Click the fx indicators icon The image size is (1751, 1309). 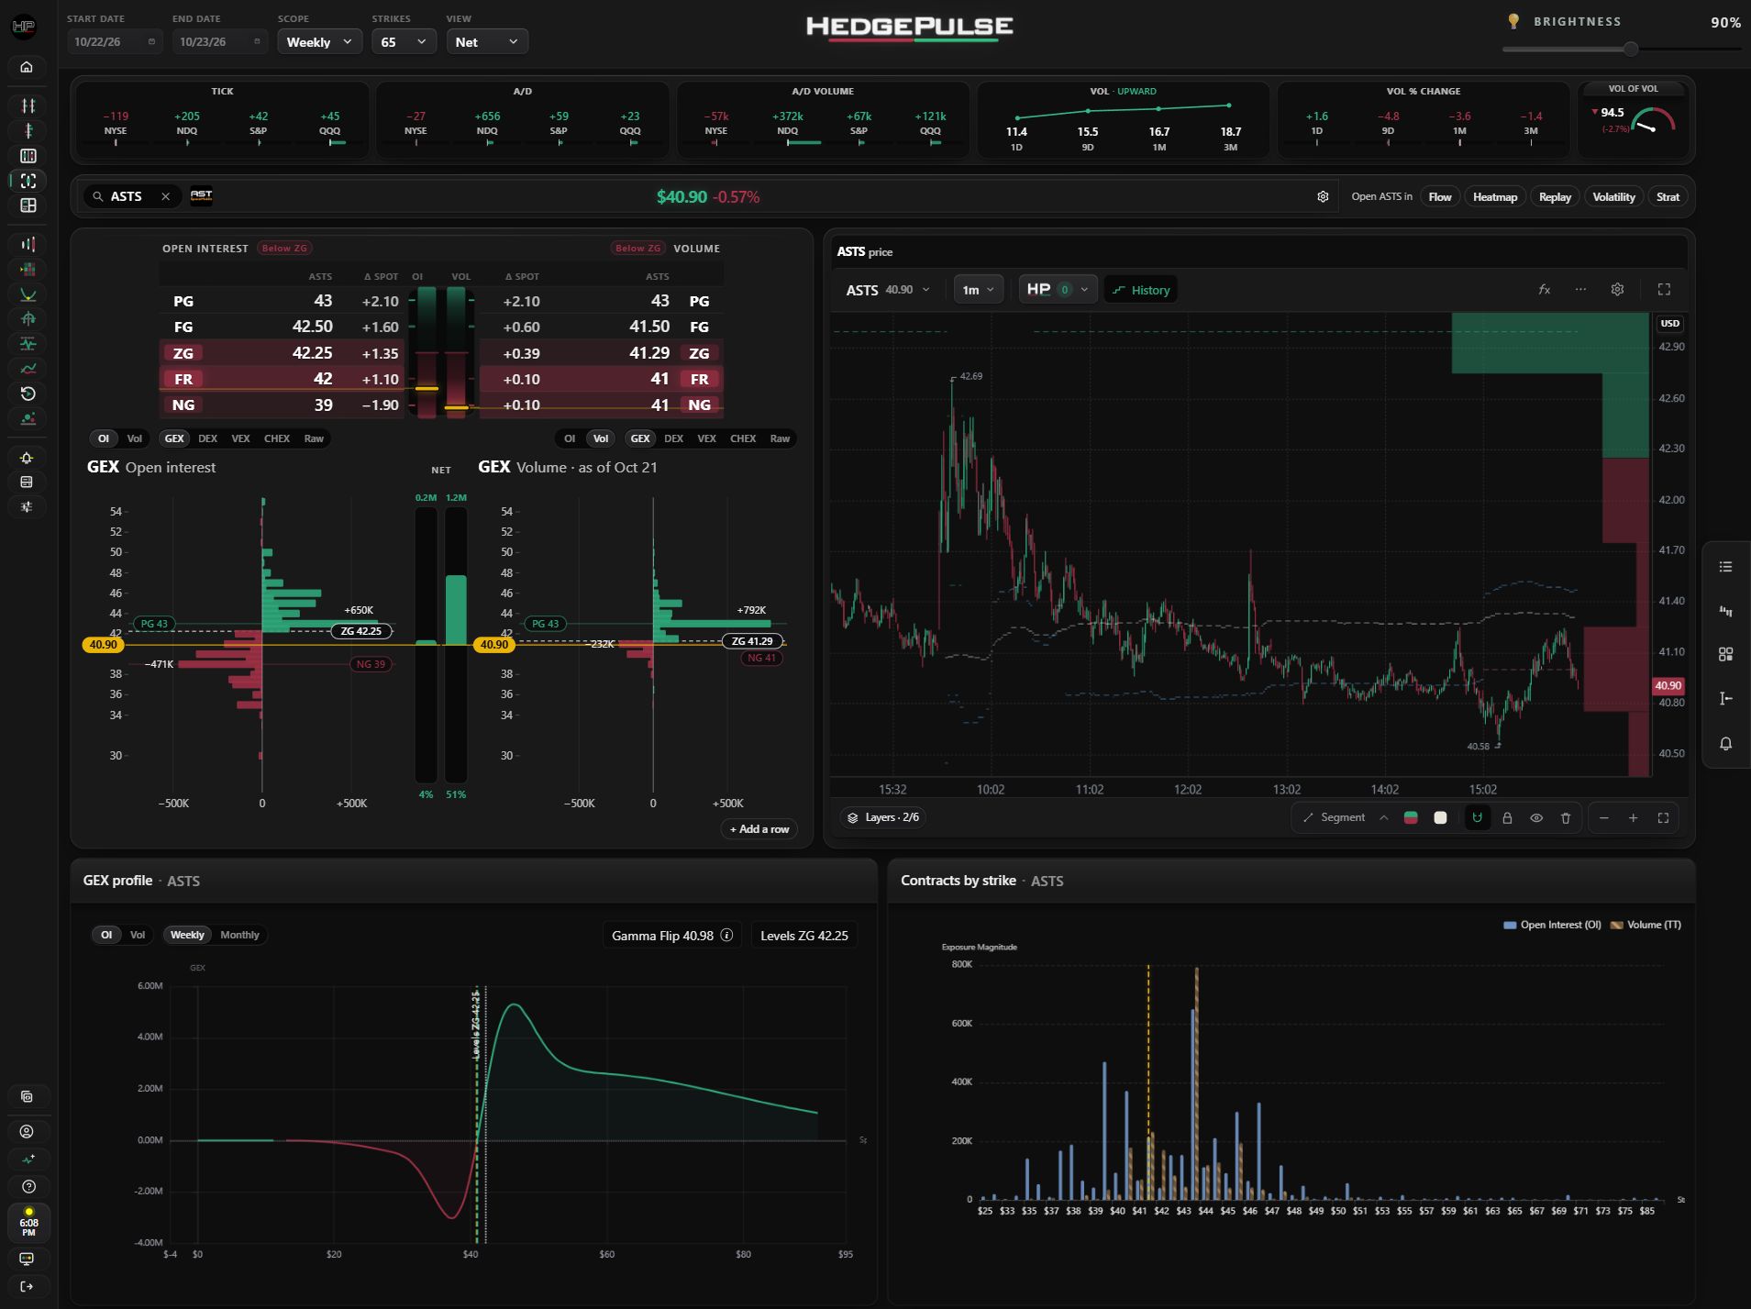(1545, 289)
